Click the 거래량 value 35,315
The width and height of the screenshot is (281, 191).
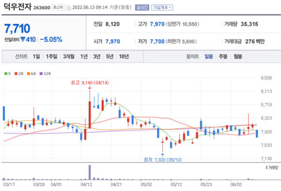(250, 24)
